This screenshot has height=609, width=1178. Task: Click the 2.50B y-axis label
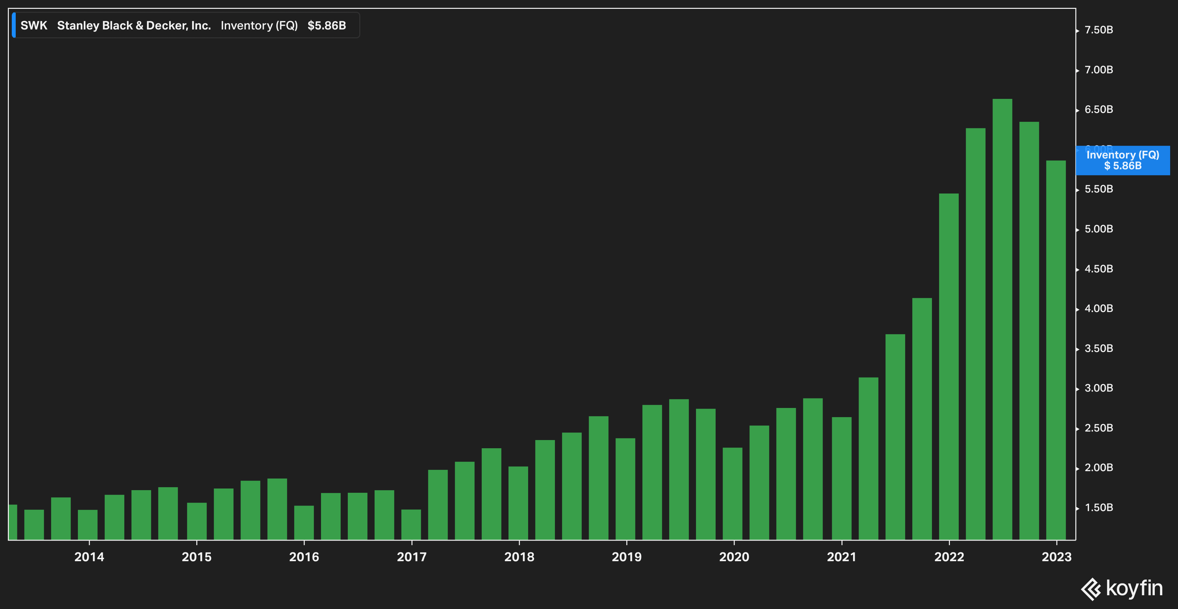(1099, 428)
